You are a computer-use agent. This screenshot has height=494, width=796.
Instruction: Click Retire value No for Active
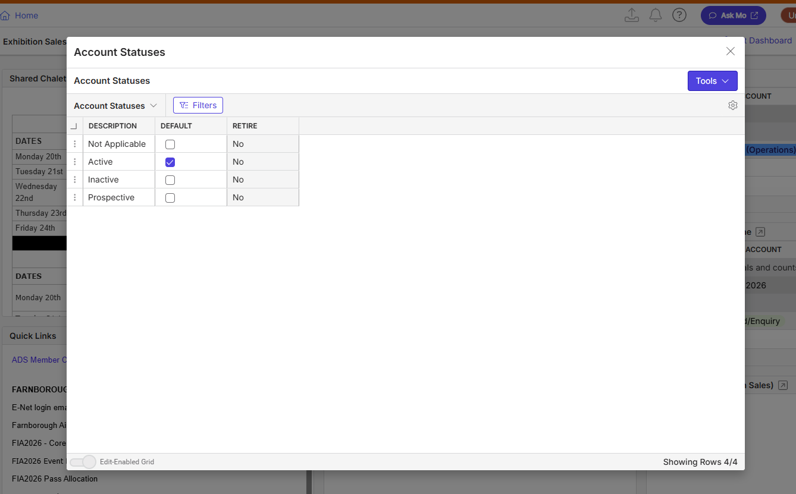(263, 162)
